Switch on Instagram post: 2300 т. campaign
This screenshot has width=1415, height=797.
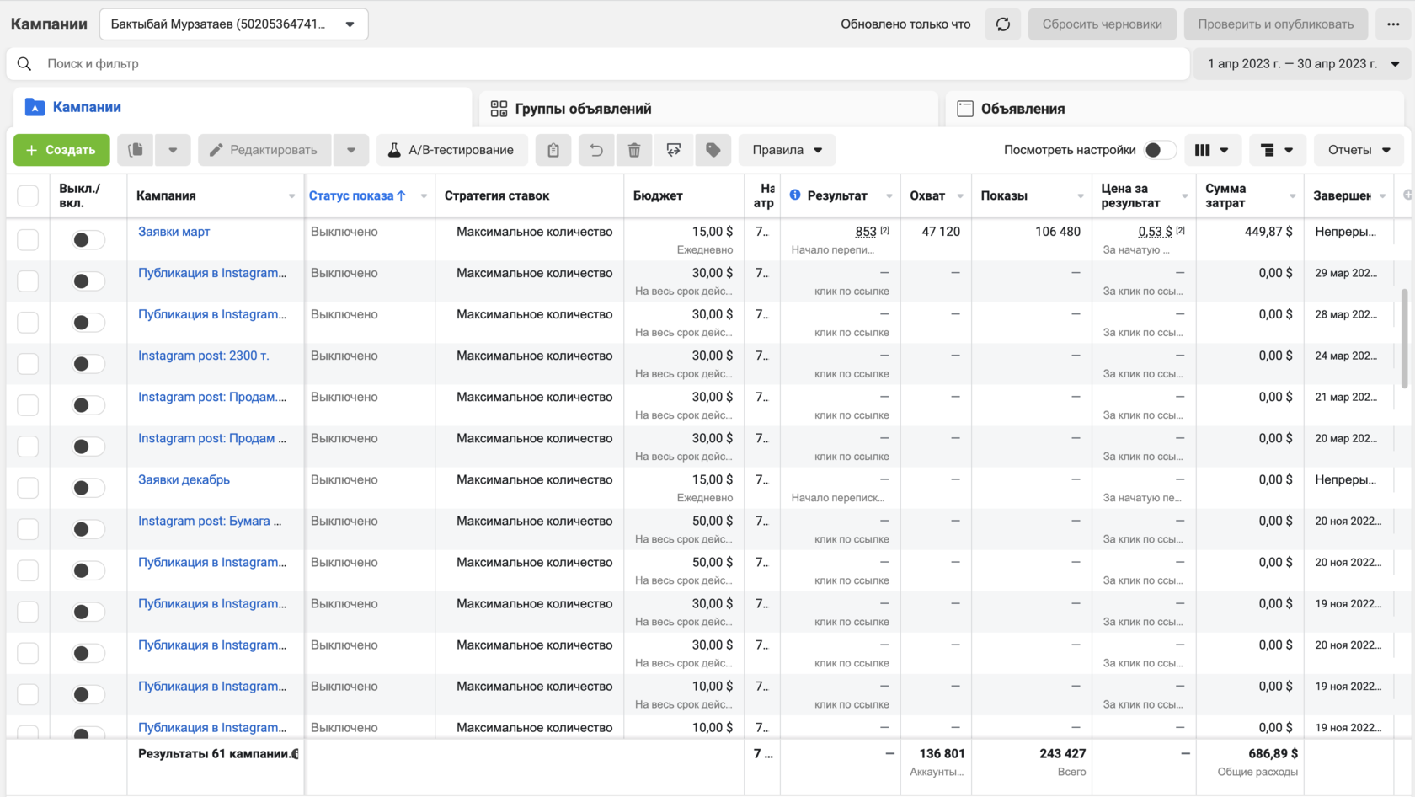point(88,363)
